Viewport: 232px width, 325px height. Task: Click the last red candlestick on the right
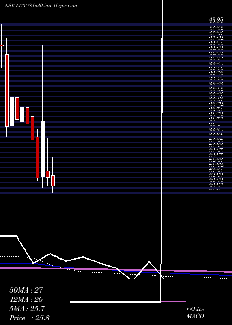pos(53,181)
